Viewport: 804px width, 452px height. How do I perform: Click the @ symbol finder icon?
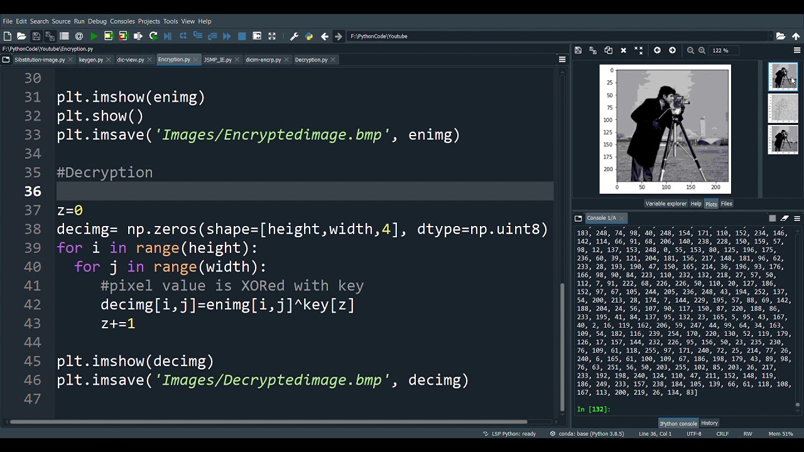79,36
